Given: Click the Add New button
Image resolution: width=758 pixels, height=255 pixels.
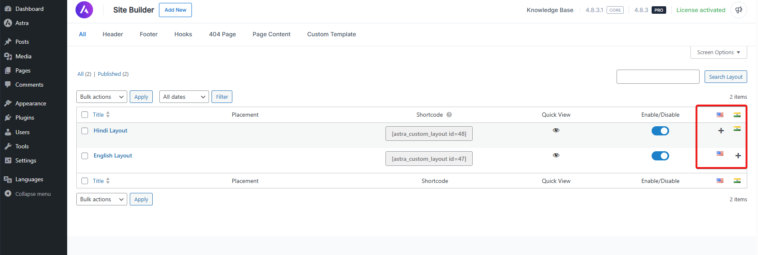Looking at the screenshot, I should click(x=175, y=10).
